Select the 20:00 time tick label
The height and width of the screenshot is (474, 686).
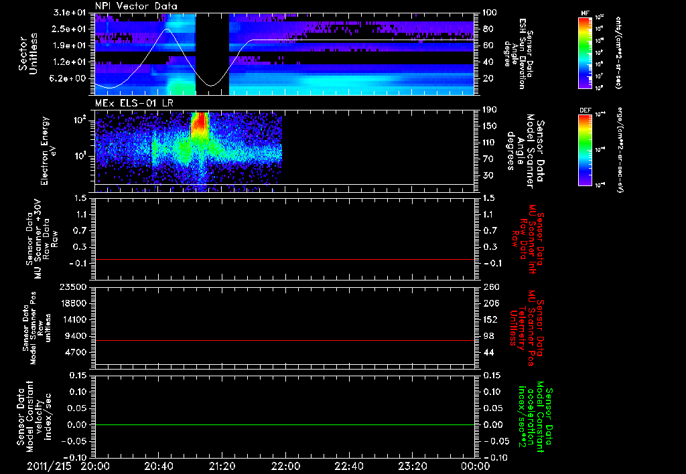95,466
